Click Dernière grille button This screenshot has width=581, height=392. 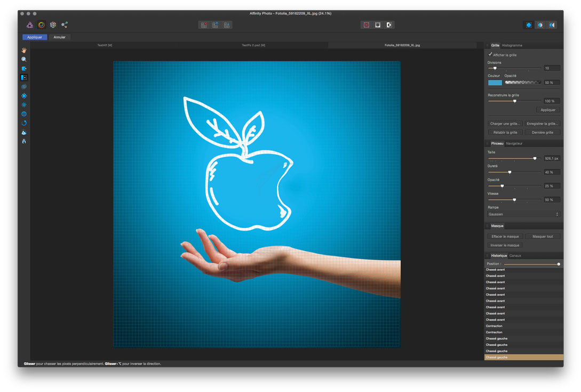tap(542, 133)
